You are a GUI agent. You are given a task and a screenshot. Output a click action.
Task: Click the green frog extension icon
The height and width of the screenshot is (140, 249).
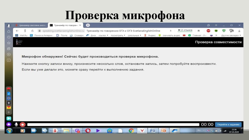click(x=216, y=31)
